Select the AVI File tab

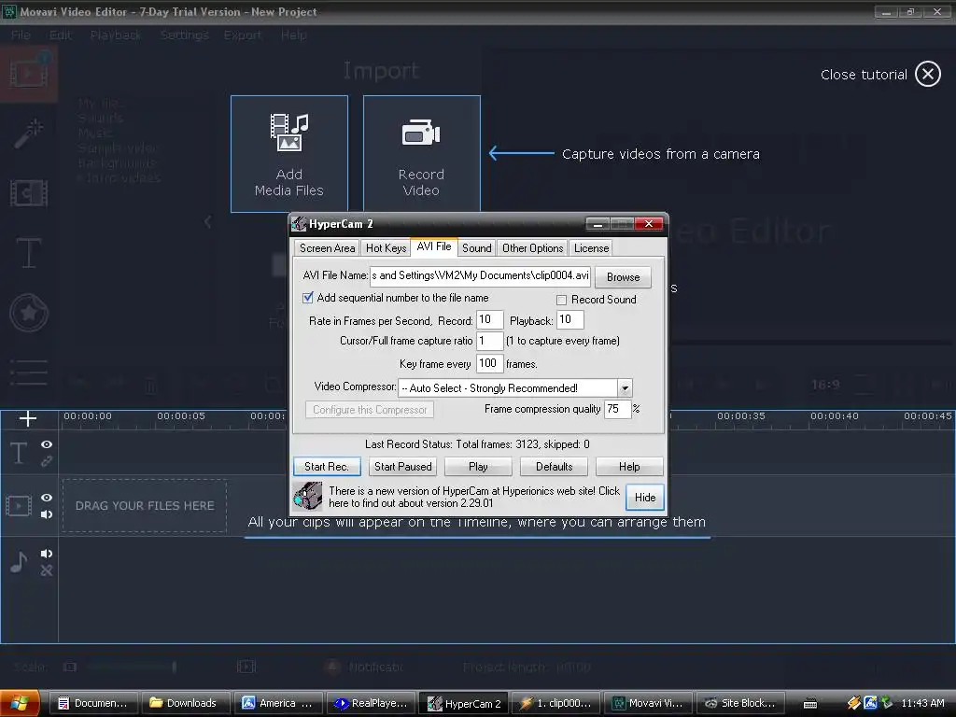pos(434,246)
